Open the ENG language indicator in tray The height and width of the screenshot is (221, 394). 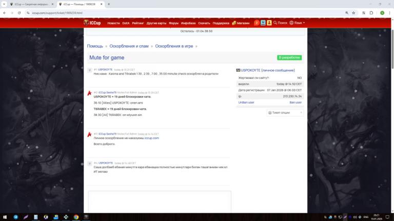(366, 217)
